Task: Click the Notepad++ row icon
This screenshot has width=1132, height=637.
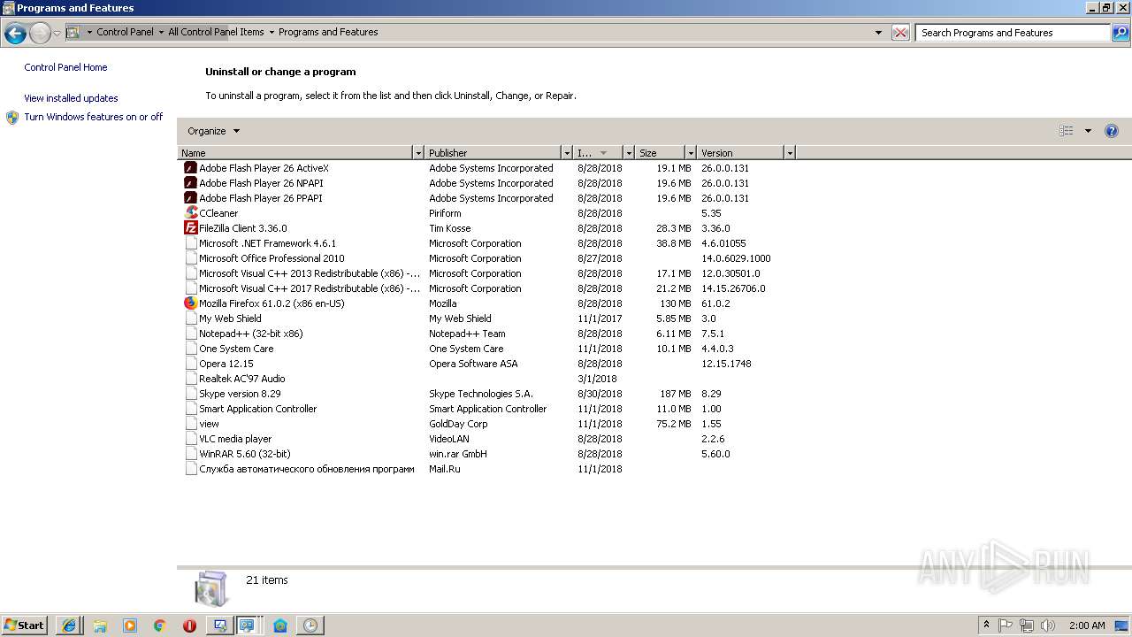Action: [x=190, y=334]
